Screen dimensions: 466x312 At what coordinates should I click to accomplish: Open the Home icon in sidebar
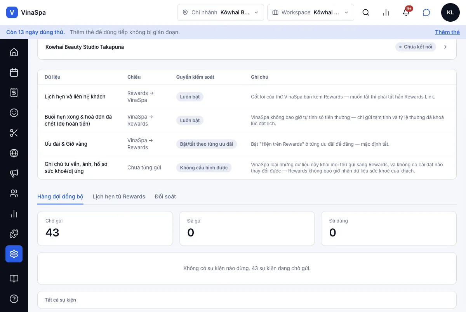point(14,52)
